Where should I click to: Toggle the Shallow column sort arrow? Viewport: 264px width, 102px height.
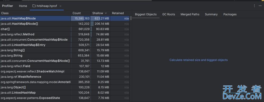pyautogui.click(x=106, y=13)
